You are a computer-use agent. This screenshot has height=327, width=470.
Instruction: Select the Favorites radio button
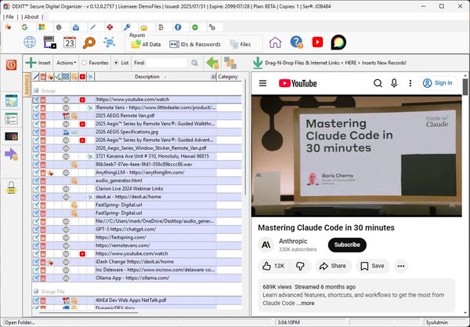85,63
